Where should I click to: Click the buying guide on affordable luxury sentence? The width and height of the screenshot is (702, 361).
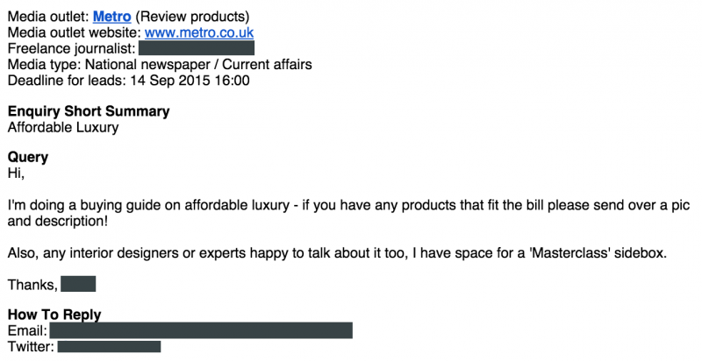pos(348,206)
